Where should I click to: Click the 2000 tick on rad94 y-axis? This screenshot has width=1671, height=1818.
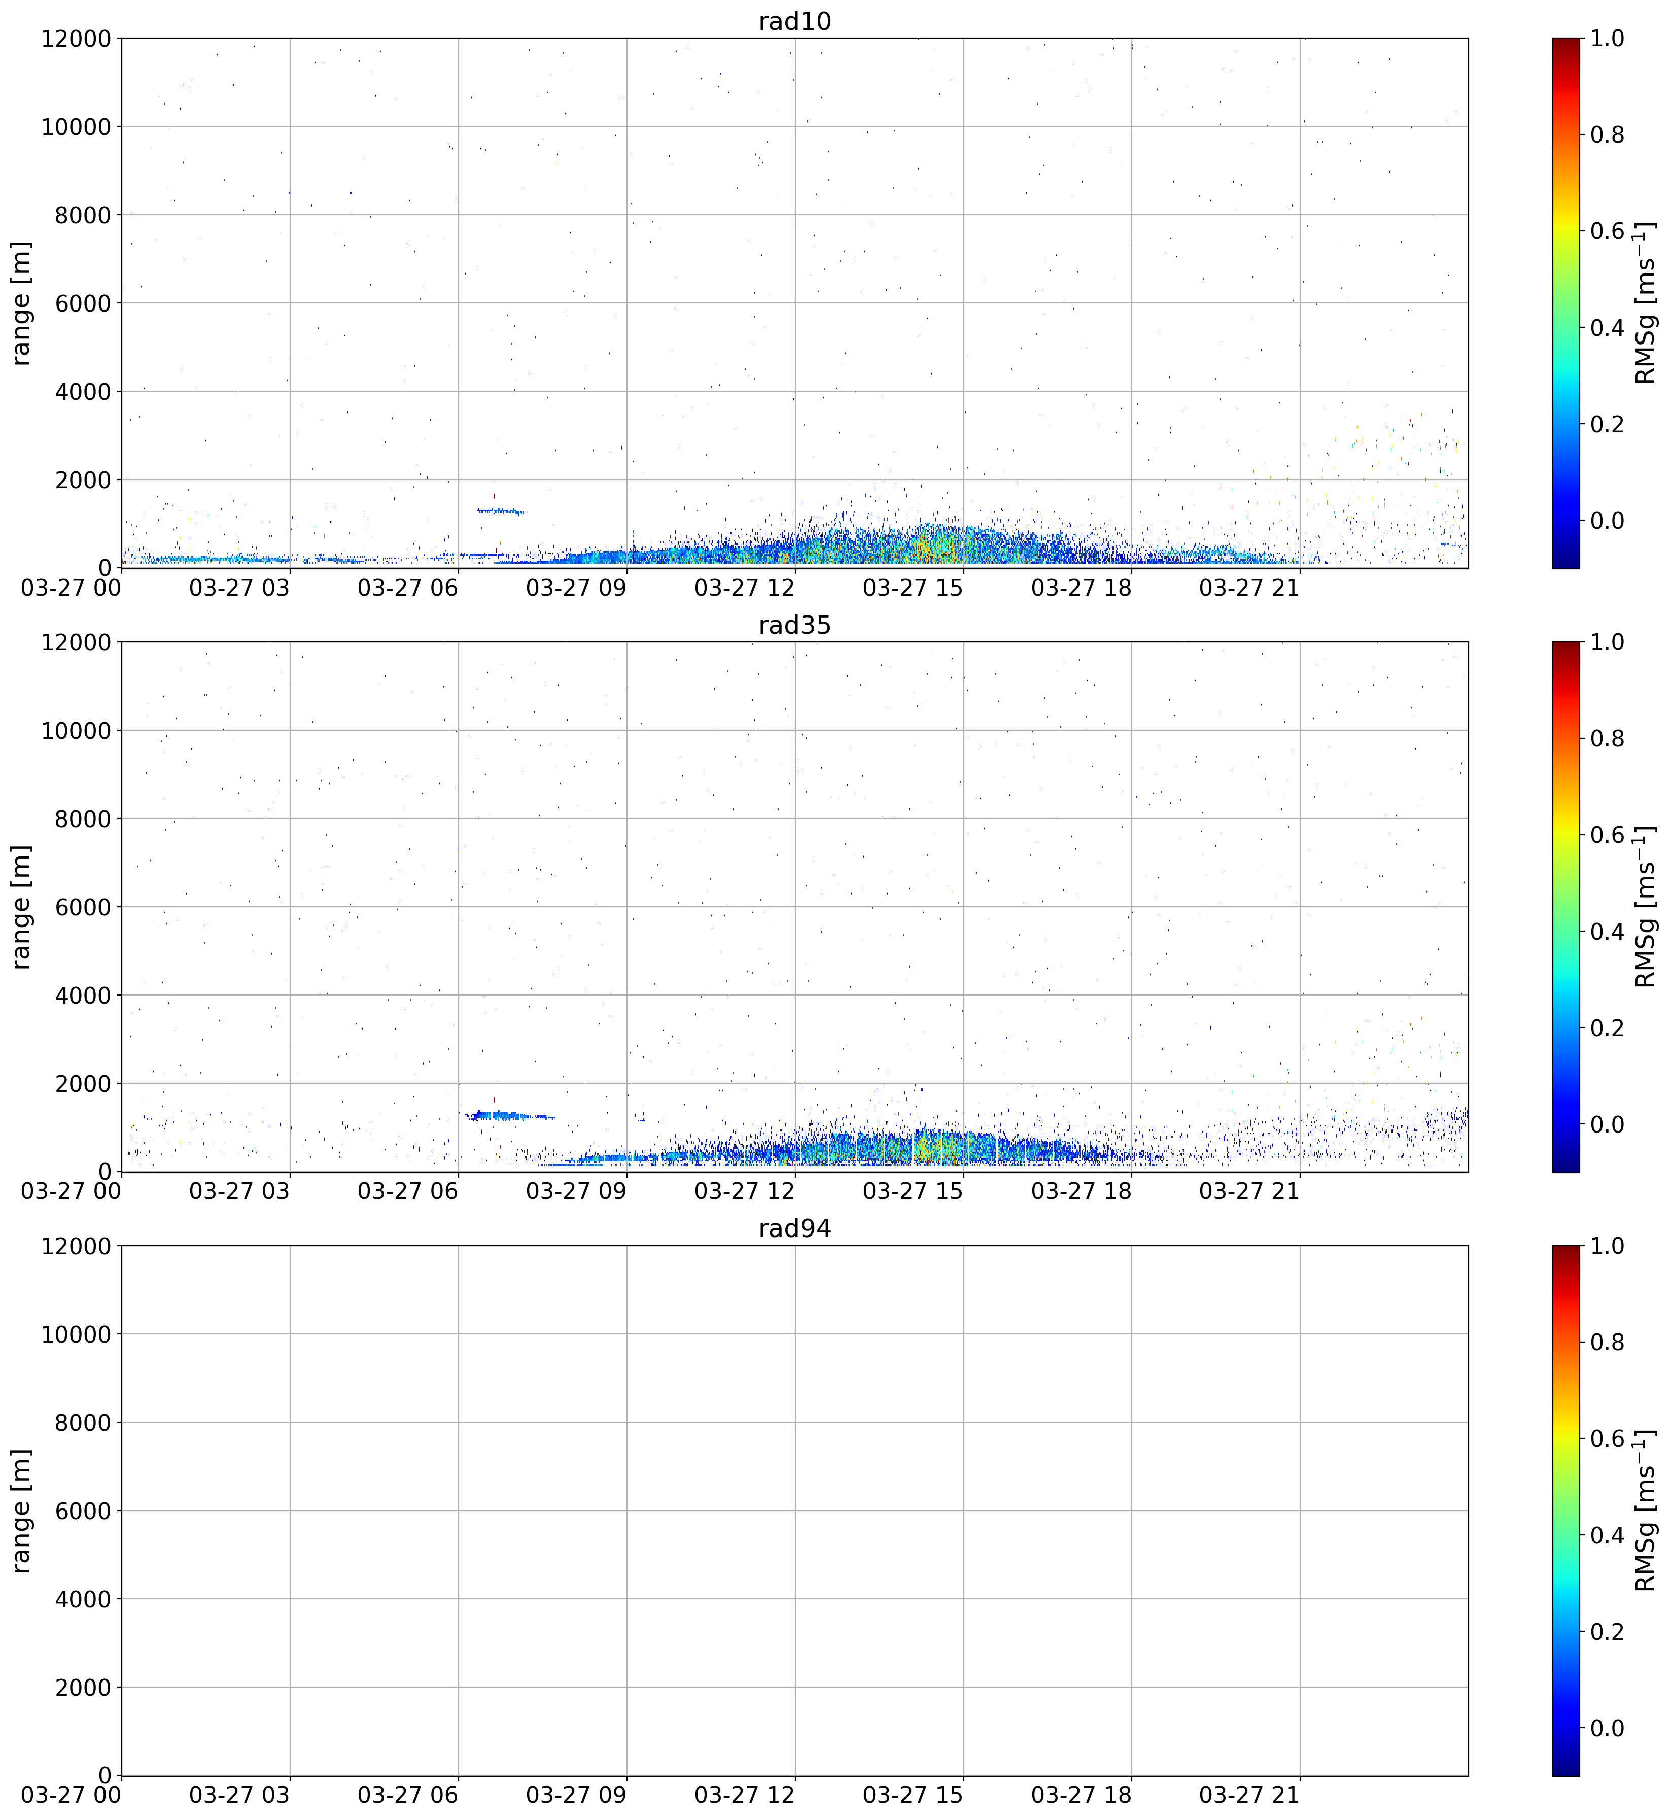pyautogui.click(x=82, y=1688)
